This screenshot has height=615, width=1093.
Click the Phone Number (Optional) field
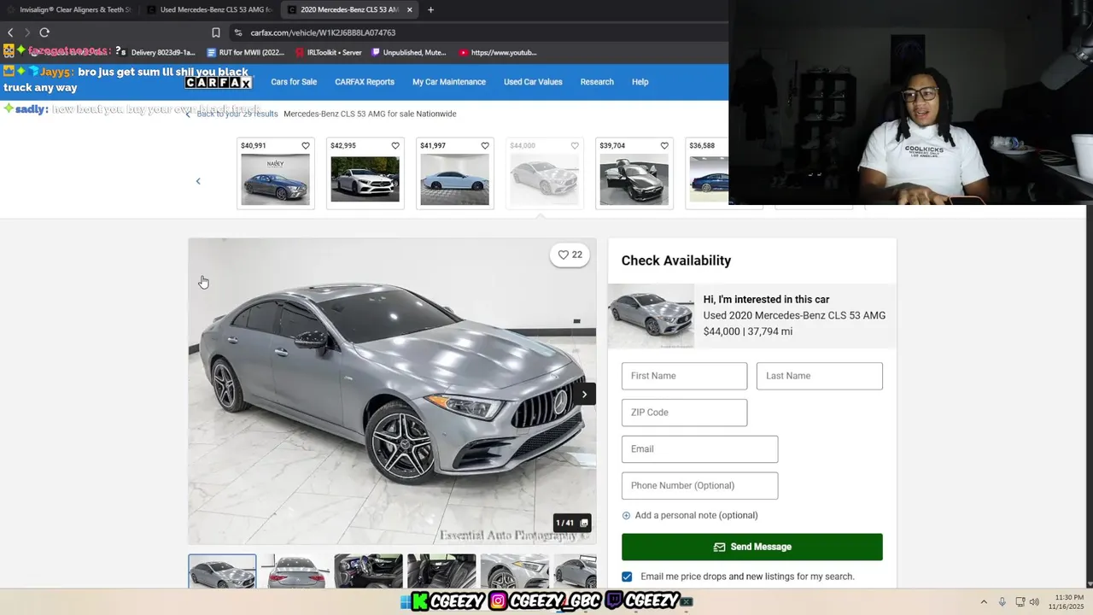click(699, 486)
